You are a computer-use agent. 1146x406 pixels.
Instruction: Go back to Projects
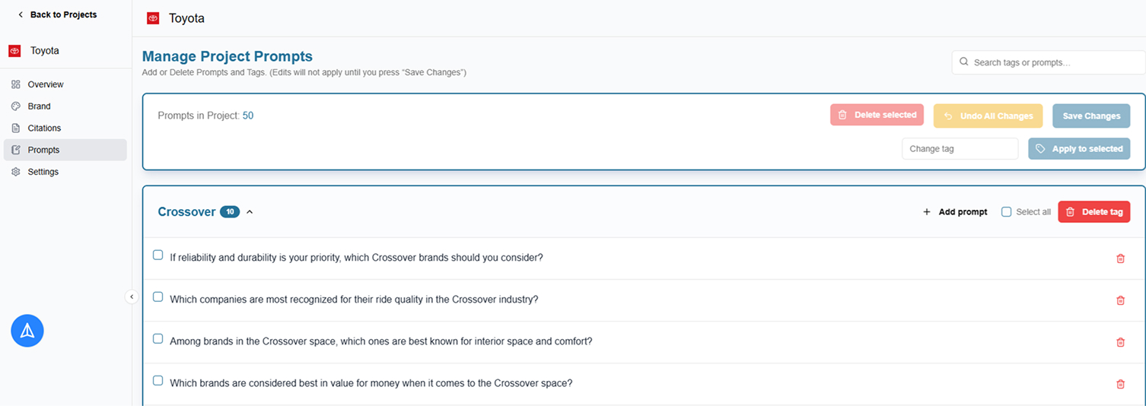click(57, 14)
